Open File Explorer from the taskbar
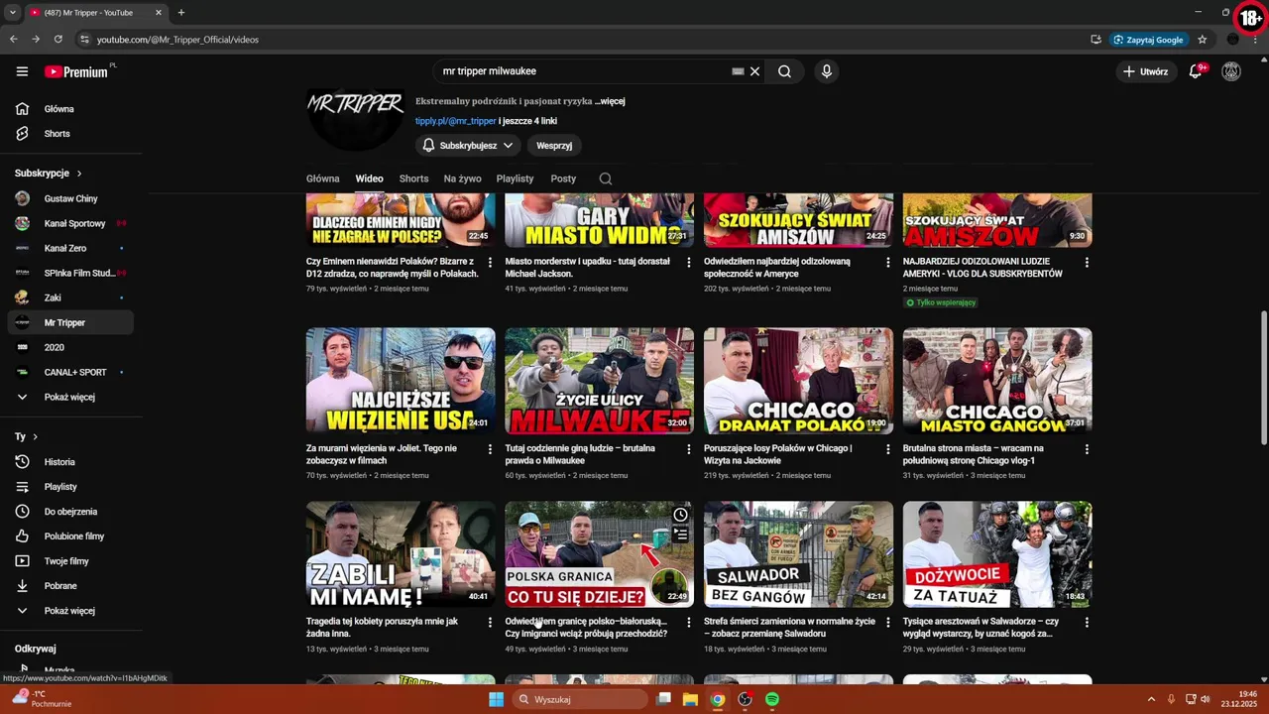The image size is (1269, 714). (x=691, y=699)
